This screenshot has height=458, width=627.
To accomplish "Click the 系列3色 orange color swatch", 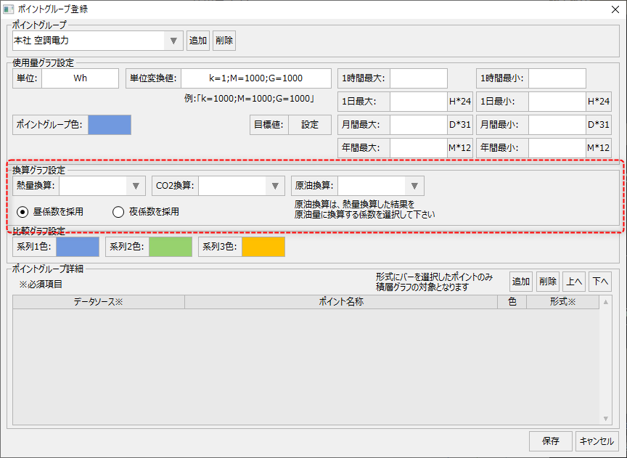I will point(264,247).
